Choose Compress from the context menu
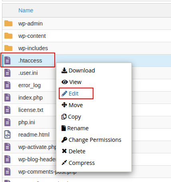This screenshot has width=171, height=182. tap(78, 163)
